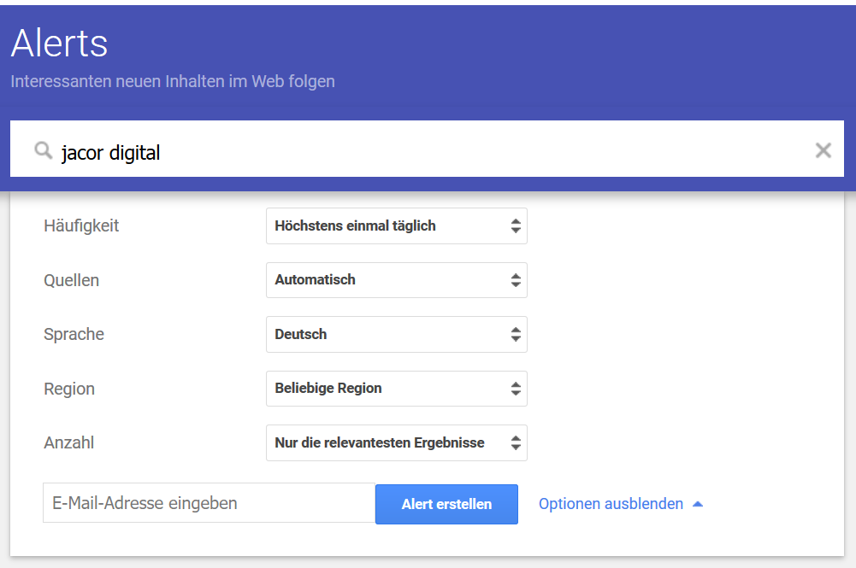Click the Alert erstellen button
The height and width of the screenshot is (568, 856).
click(x=446, y=504)
